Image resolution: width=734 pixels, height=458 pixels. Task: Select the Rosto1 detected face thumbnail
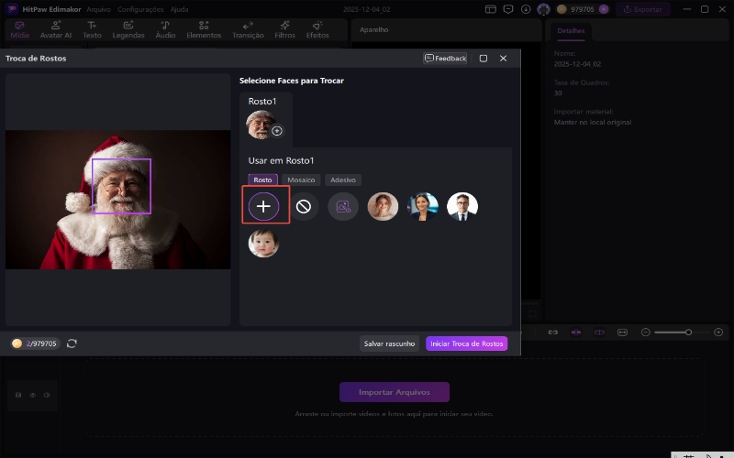tap(261, 124)
